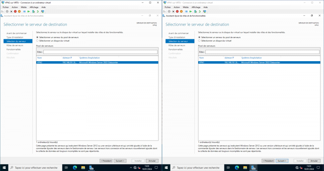Go to 'Rôles de serveurs' step in VPN1 wizard
324x171 pixels.
(177, 45)
